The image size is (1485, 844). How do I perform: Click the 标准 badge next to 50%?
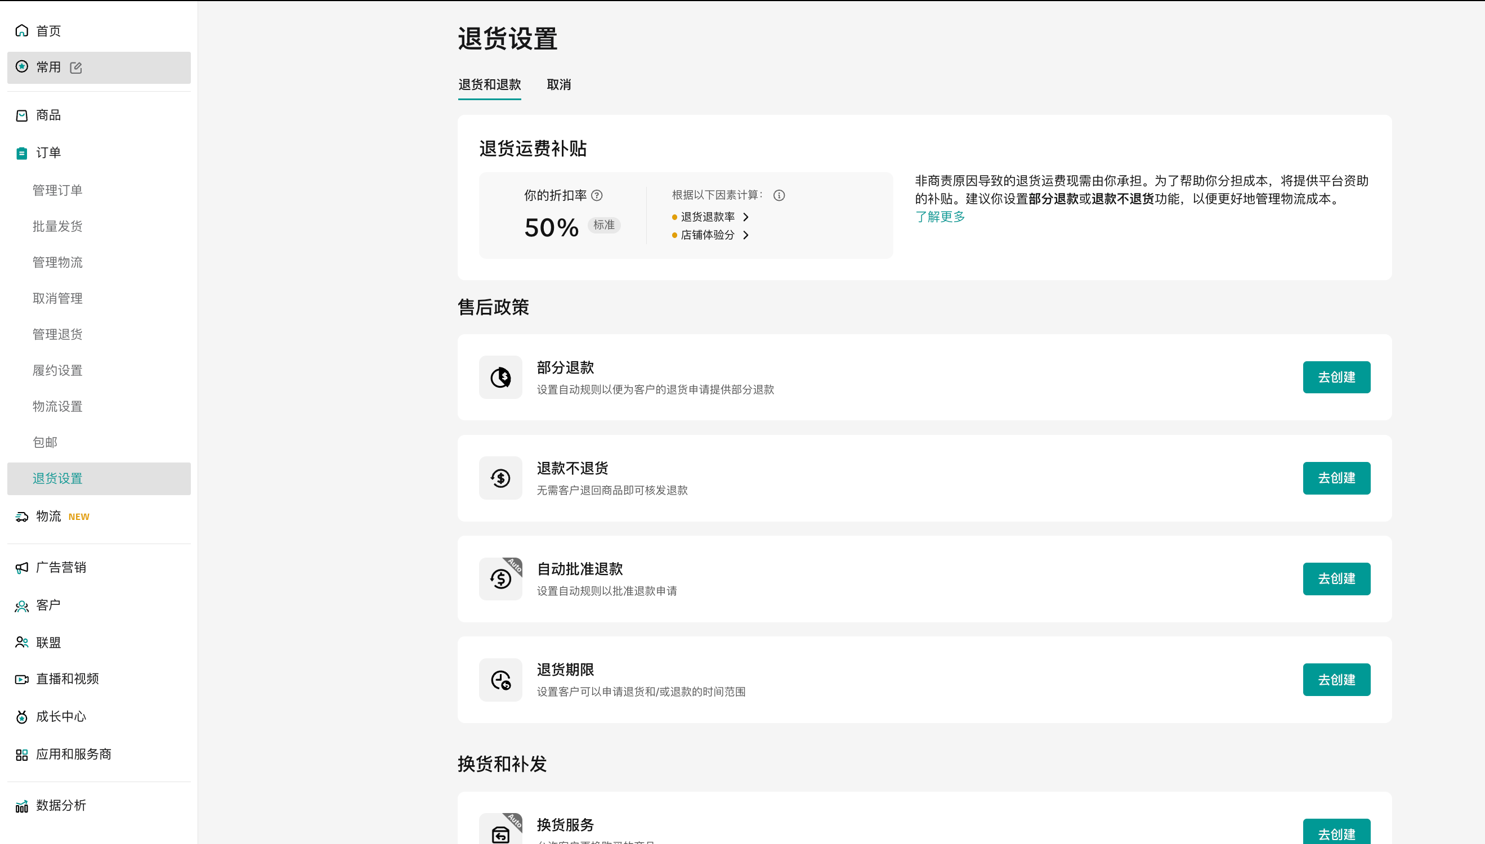[603, 226]
